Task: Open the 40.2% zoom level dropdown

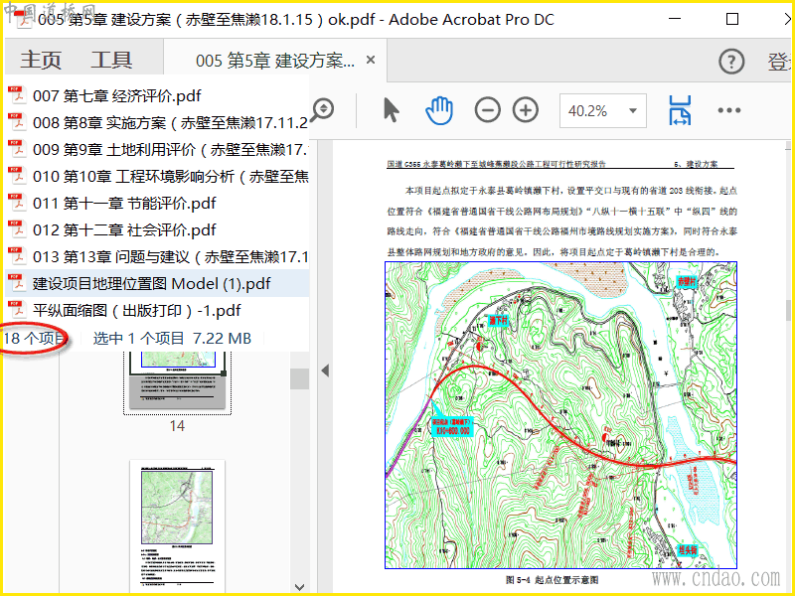Action: click(x=632, y=111)
